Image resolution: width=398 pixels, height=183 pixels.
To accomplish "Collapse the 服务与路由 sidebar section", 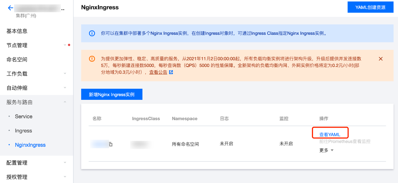I will [37, 102].
